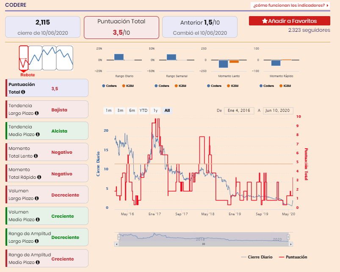
Task: Open info icon for Volumen Largo Plazo
Action: [x=37, y=198]
